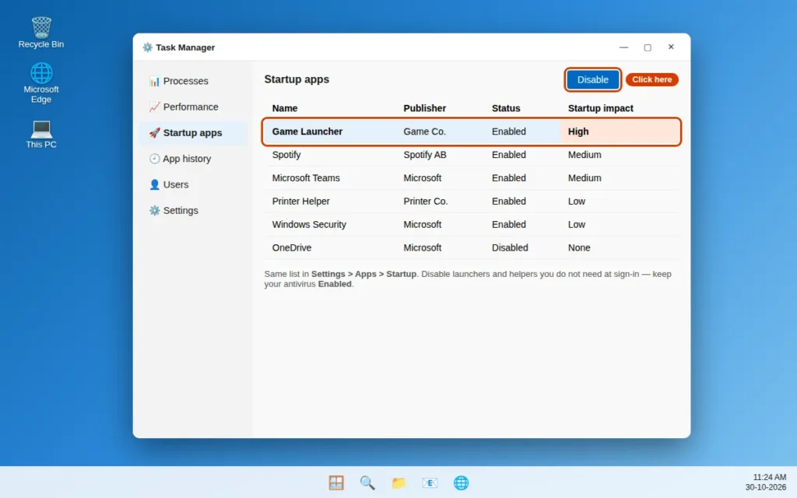797x498 pixels.
Task: Click the Printer Co. publisher cell
Action: click(426, 202)
